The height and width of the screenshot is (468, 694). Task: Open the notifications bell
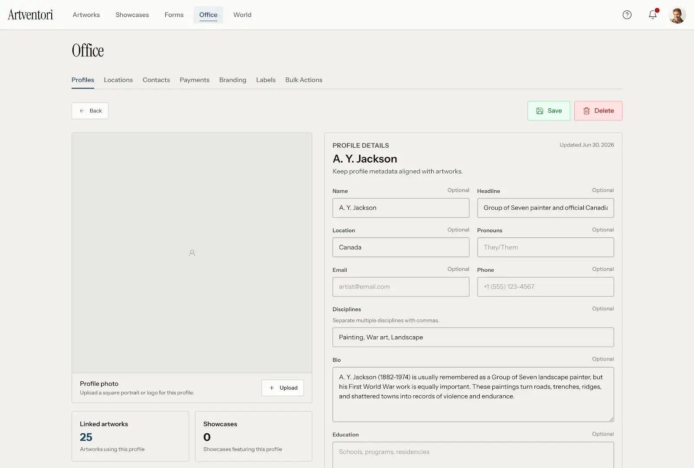653,15
